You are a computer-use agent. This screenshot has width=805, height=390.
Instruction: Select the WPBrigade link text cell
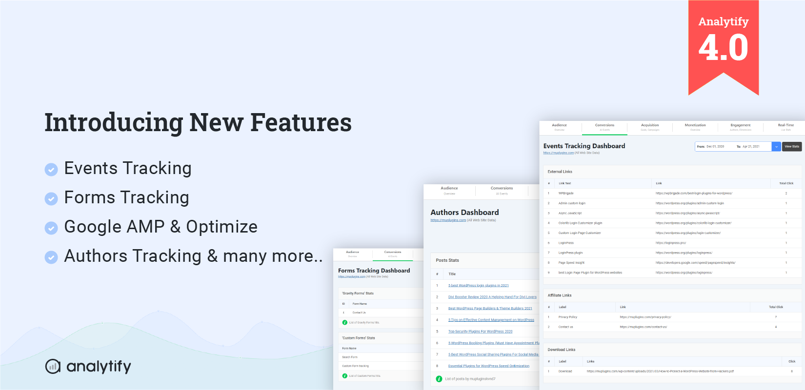coord(566,194)
